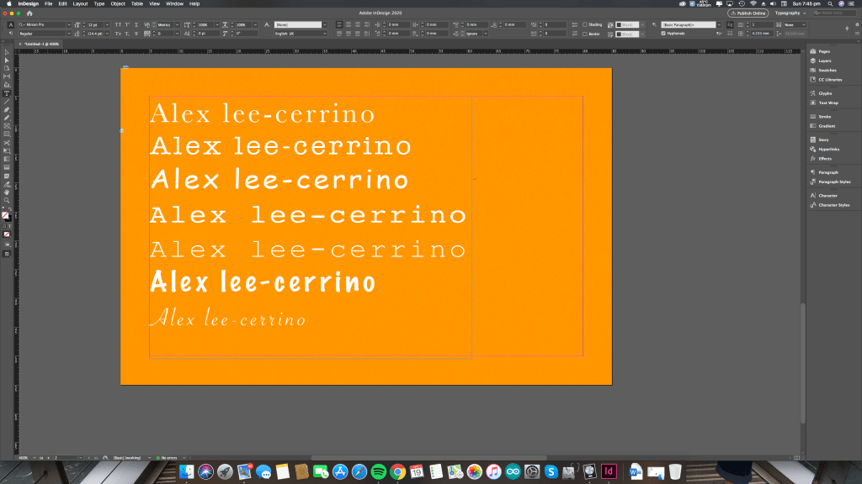Open the English: UK language dropdown
862x484 pixels.
[x=301, y=34]
